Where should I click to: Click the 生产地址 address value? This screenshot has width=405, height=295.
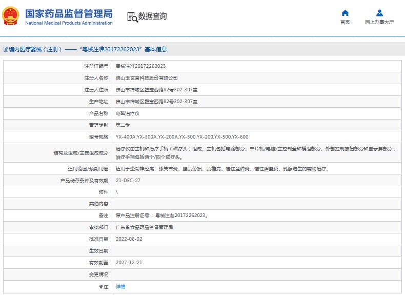pyautogui.click(x=156, y=102)
